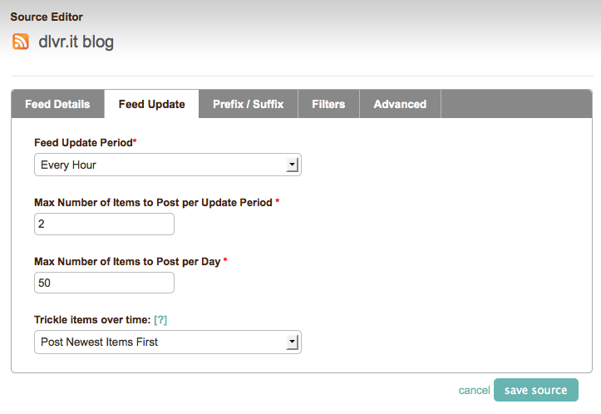Click the save source button
The image size is (601, 414).
pos(536,390)
